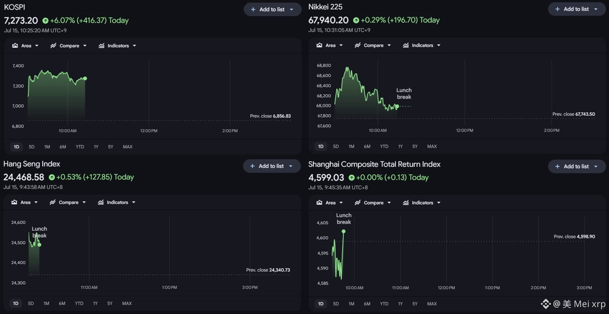
Task: Add Nikkei 225 to a list
Action: coord(576,9)
